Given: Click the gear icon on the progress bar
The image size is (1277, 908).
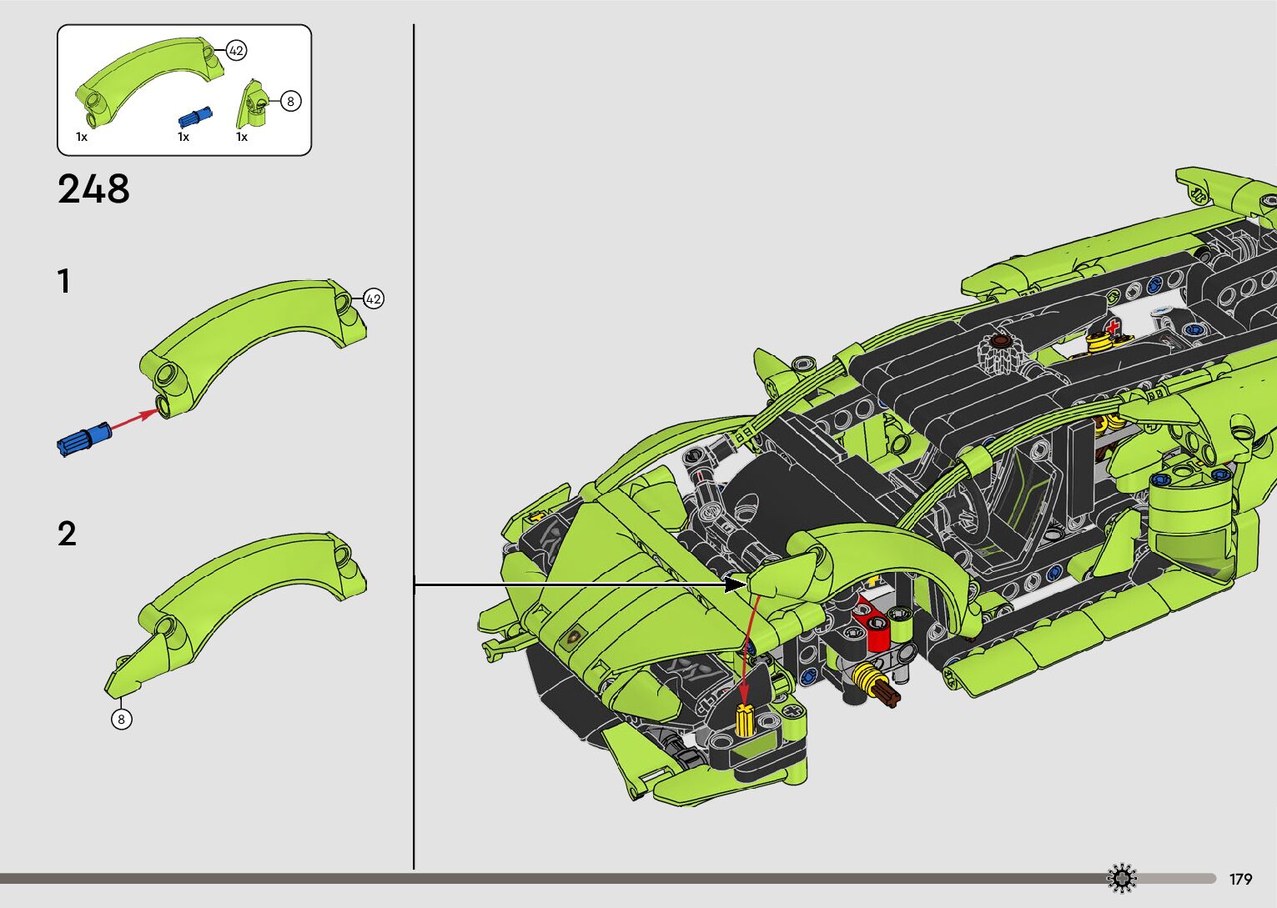Looking at the screenshot, I should [x=1122, y=878].
